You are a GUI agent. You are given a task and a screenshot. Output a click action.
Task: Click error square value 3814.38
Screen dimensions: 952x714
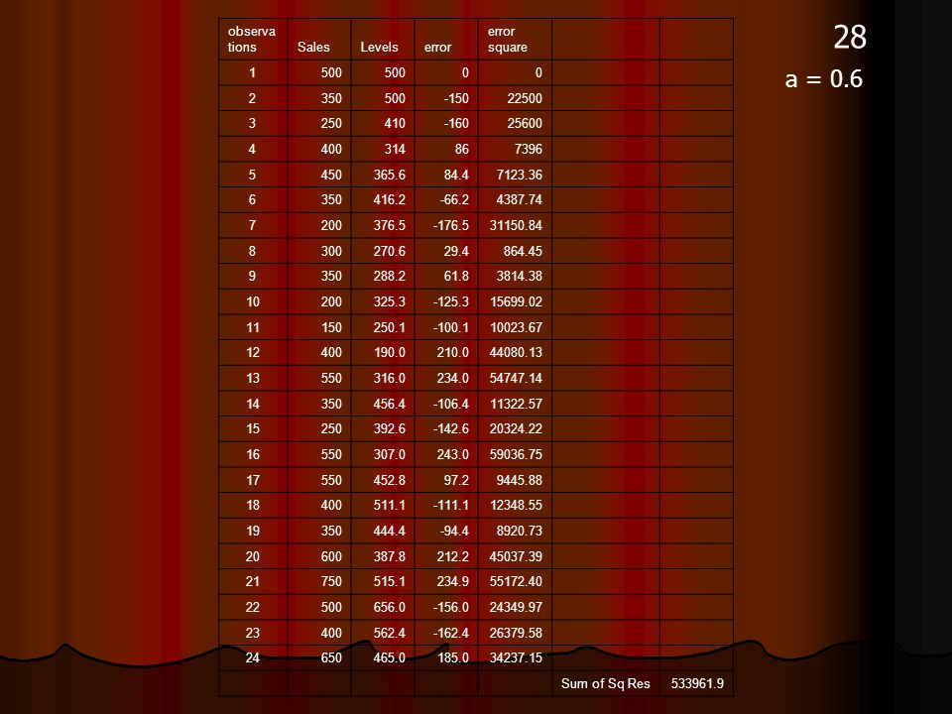(x=519, y=277)
